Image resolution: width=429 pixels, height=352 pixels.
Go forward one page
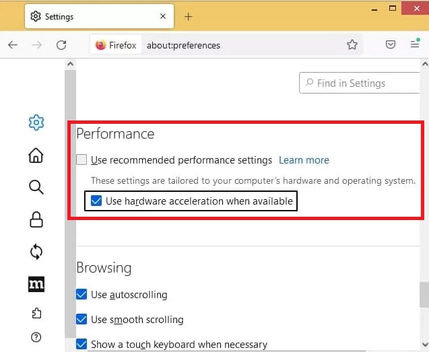tap(37, 45)
